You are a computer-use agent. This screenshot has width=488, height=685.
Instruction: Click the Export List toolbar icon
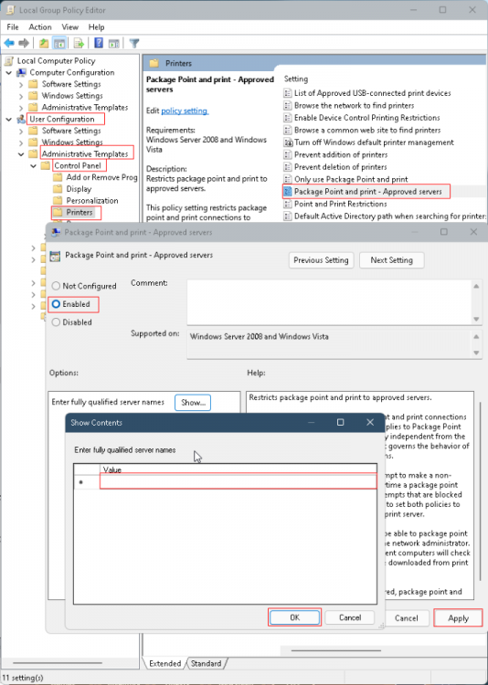click(x=79, y=43)
